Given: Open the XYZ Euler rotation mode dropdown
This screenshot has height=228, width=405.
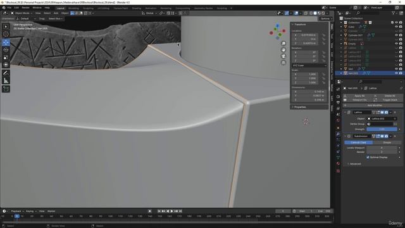Looking at the screenshot, I should [x=309, y=65].
